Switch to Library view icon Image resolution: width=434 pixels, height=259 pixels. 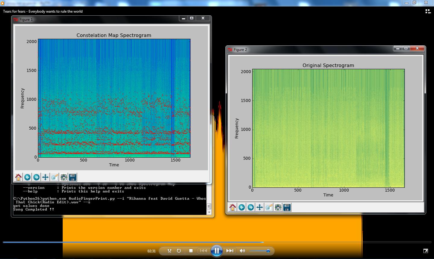click(428, 11)
